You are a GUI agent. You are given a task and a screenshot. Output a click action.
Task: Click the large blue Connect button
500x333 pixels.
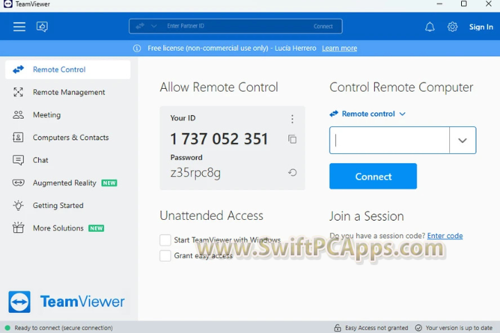tap(373, 176)
